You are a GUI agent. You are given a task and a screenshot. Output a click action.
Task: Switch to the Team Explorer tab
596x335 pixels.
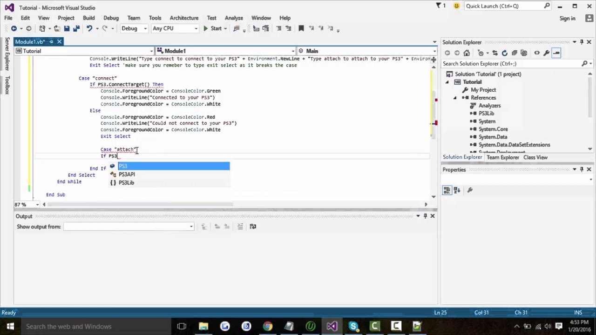coord(502,157)
